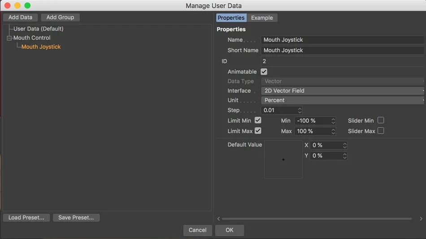The image size is (426, 239).
Task: Click the Max value stepper arrows
Action: (333, 131)
